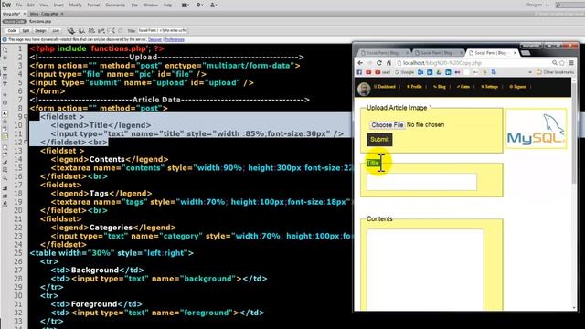
Task: Switch to Design view
Action: click(40, 30)
